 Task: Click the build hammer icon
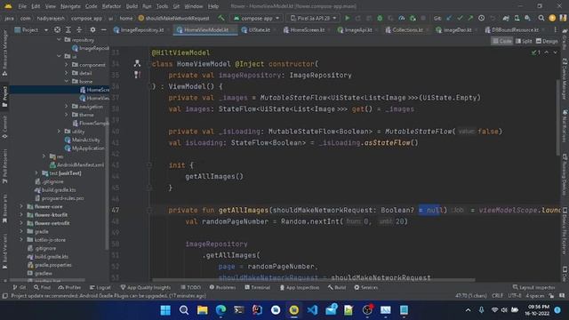click(221, 18)
